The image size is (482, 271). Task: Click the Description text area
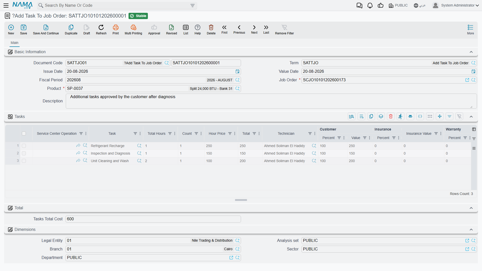(271, 101)
